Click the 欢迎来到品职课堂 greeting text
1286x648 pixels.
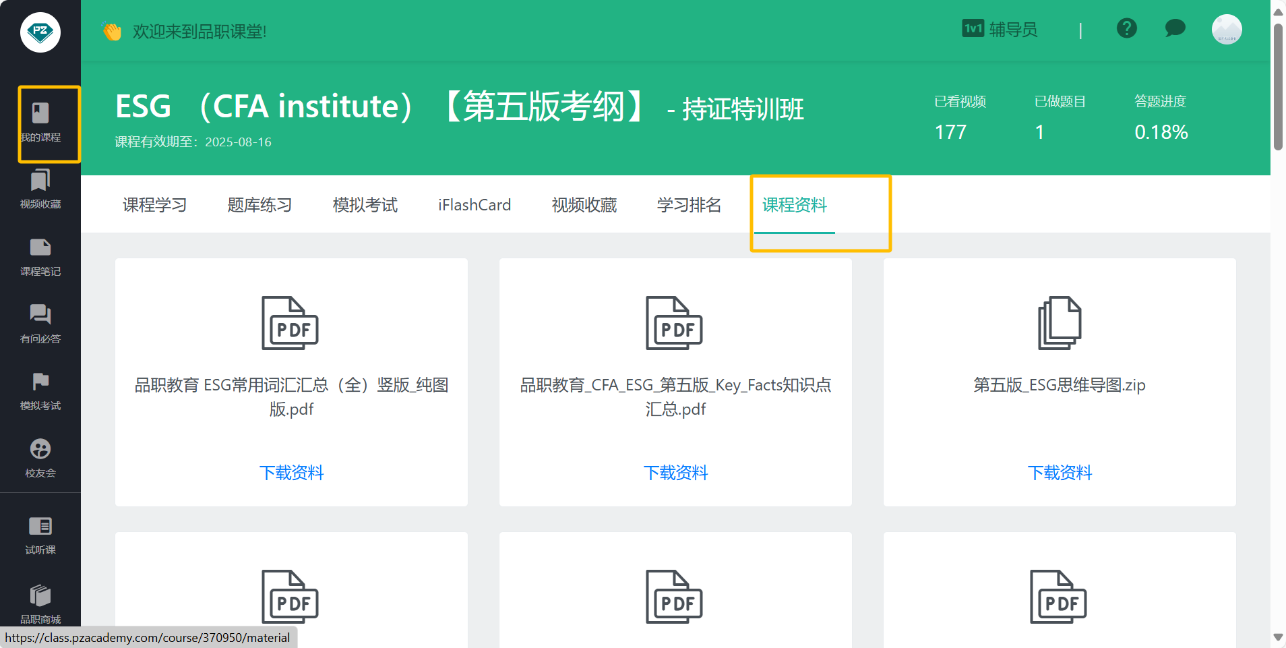tap(200, 32)
